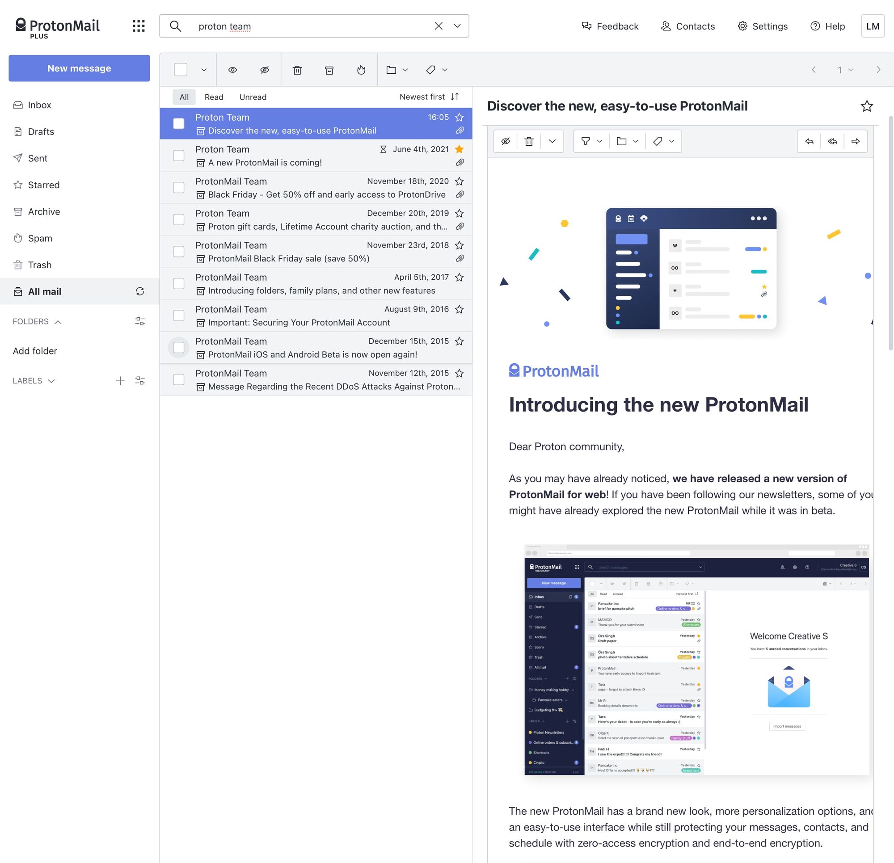Open label settings icon next to LABELS

point(140,381)
